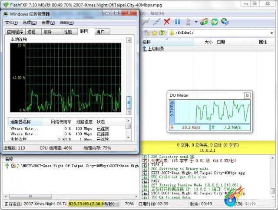The image size is (278, 210).
Task: Switch to the 性能 tab
Action: click(69, 32)
